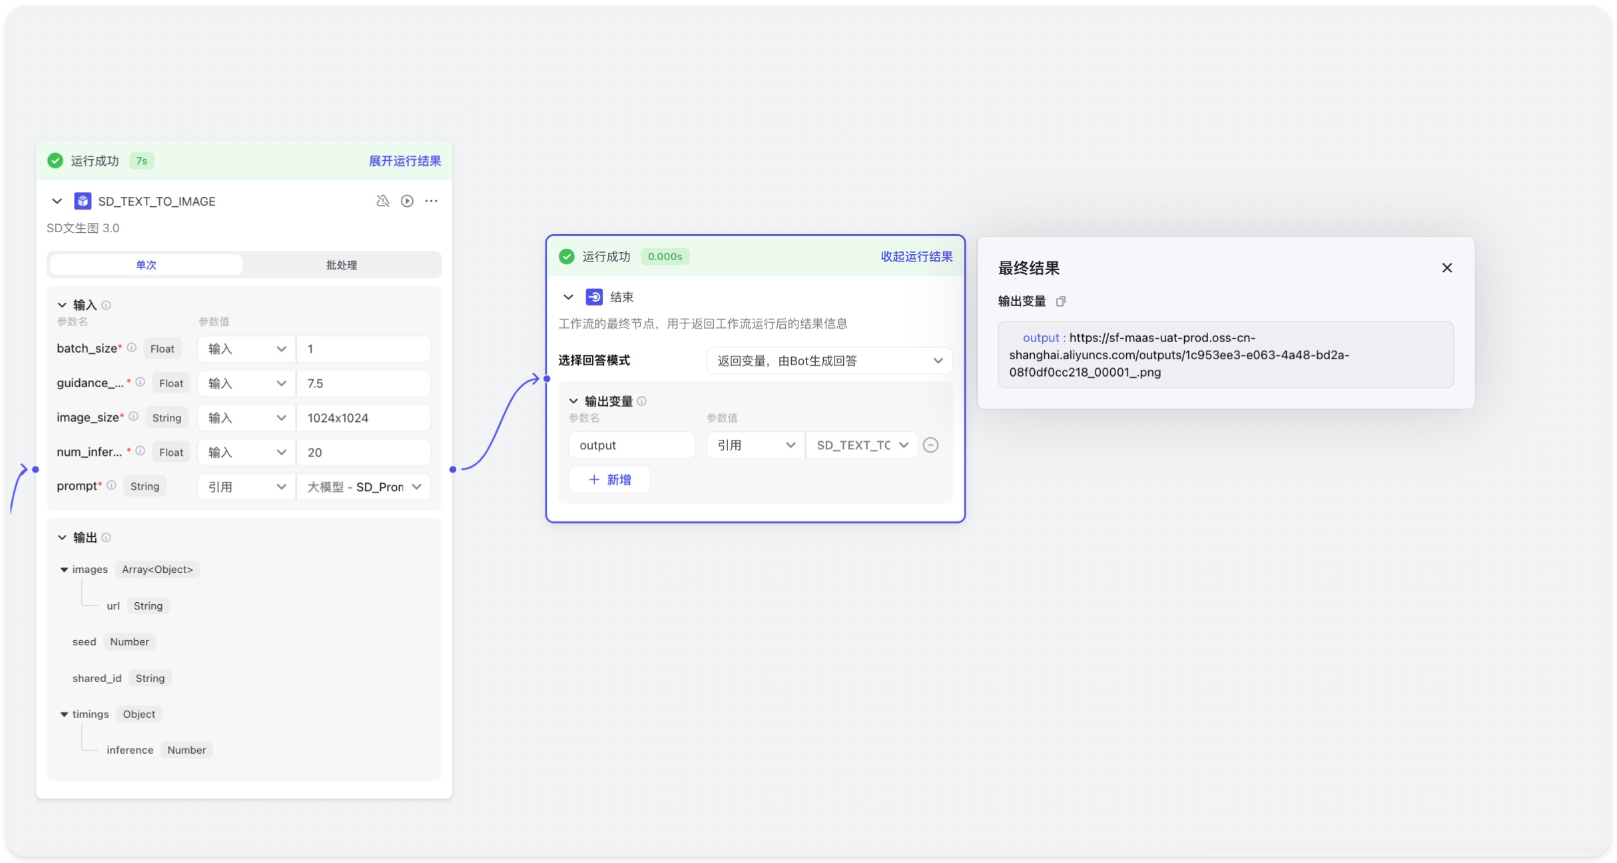
Task: Open the three-dot more menu on SD node
Action: (432, 201)
